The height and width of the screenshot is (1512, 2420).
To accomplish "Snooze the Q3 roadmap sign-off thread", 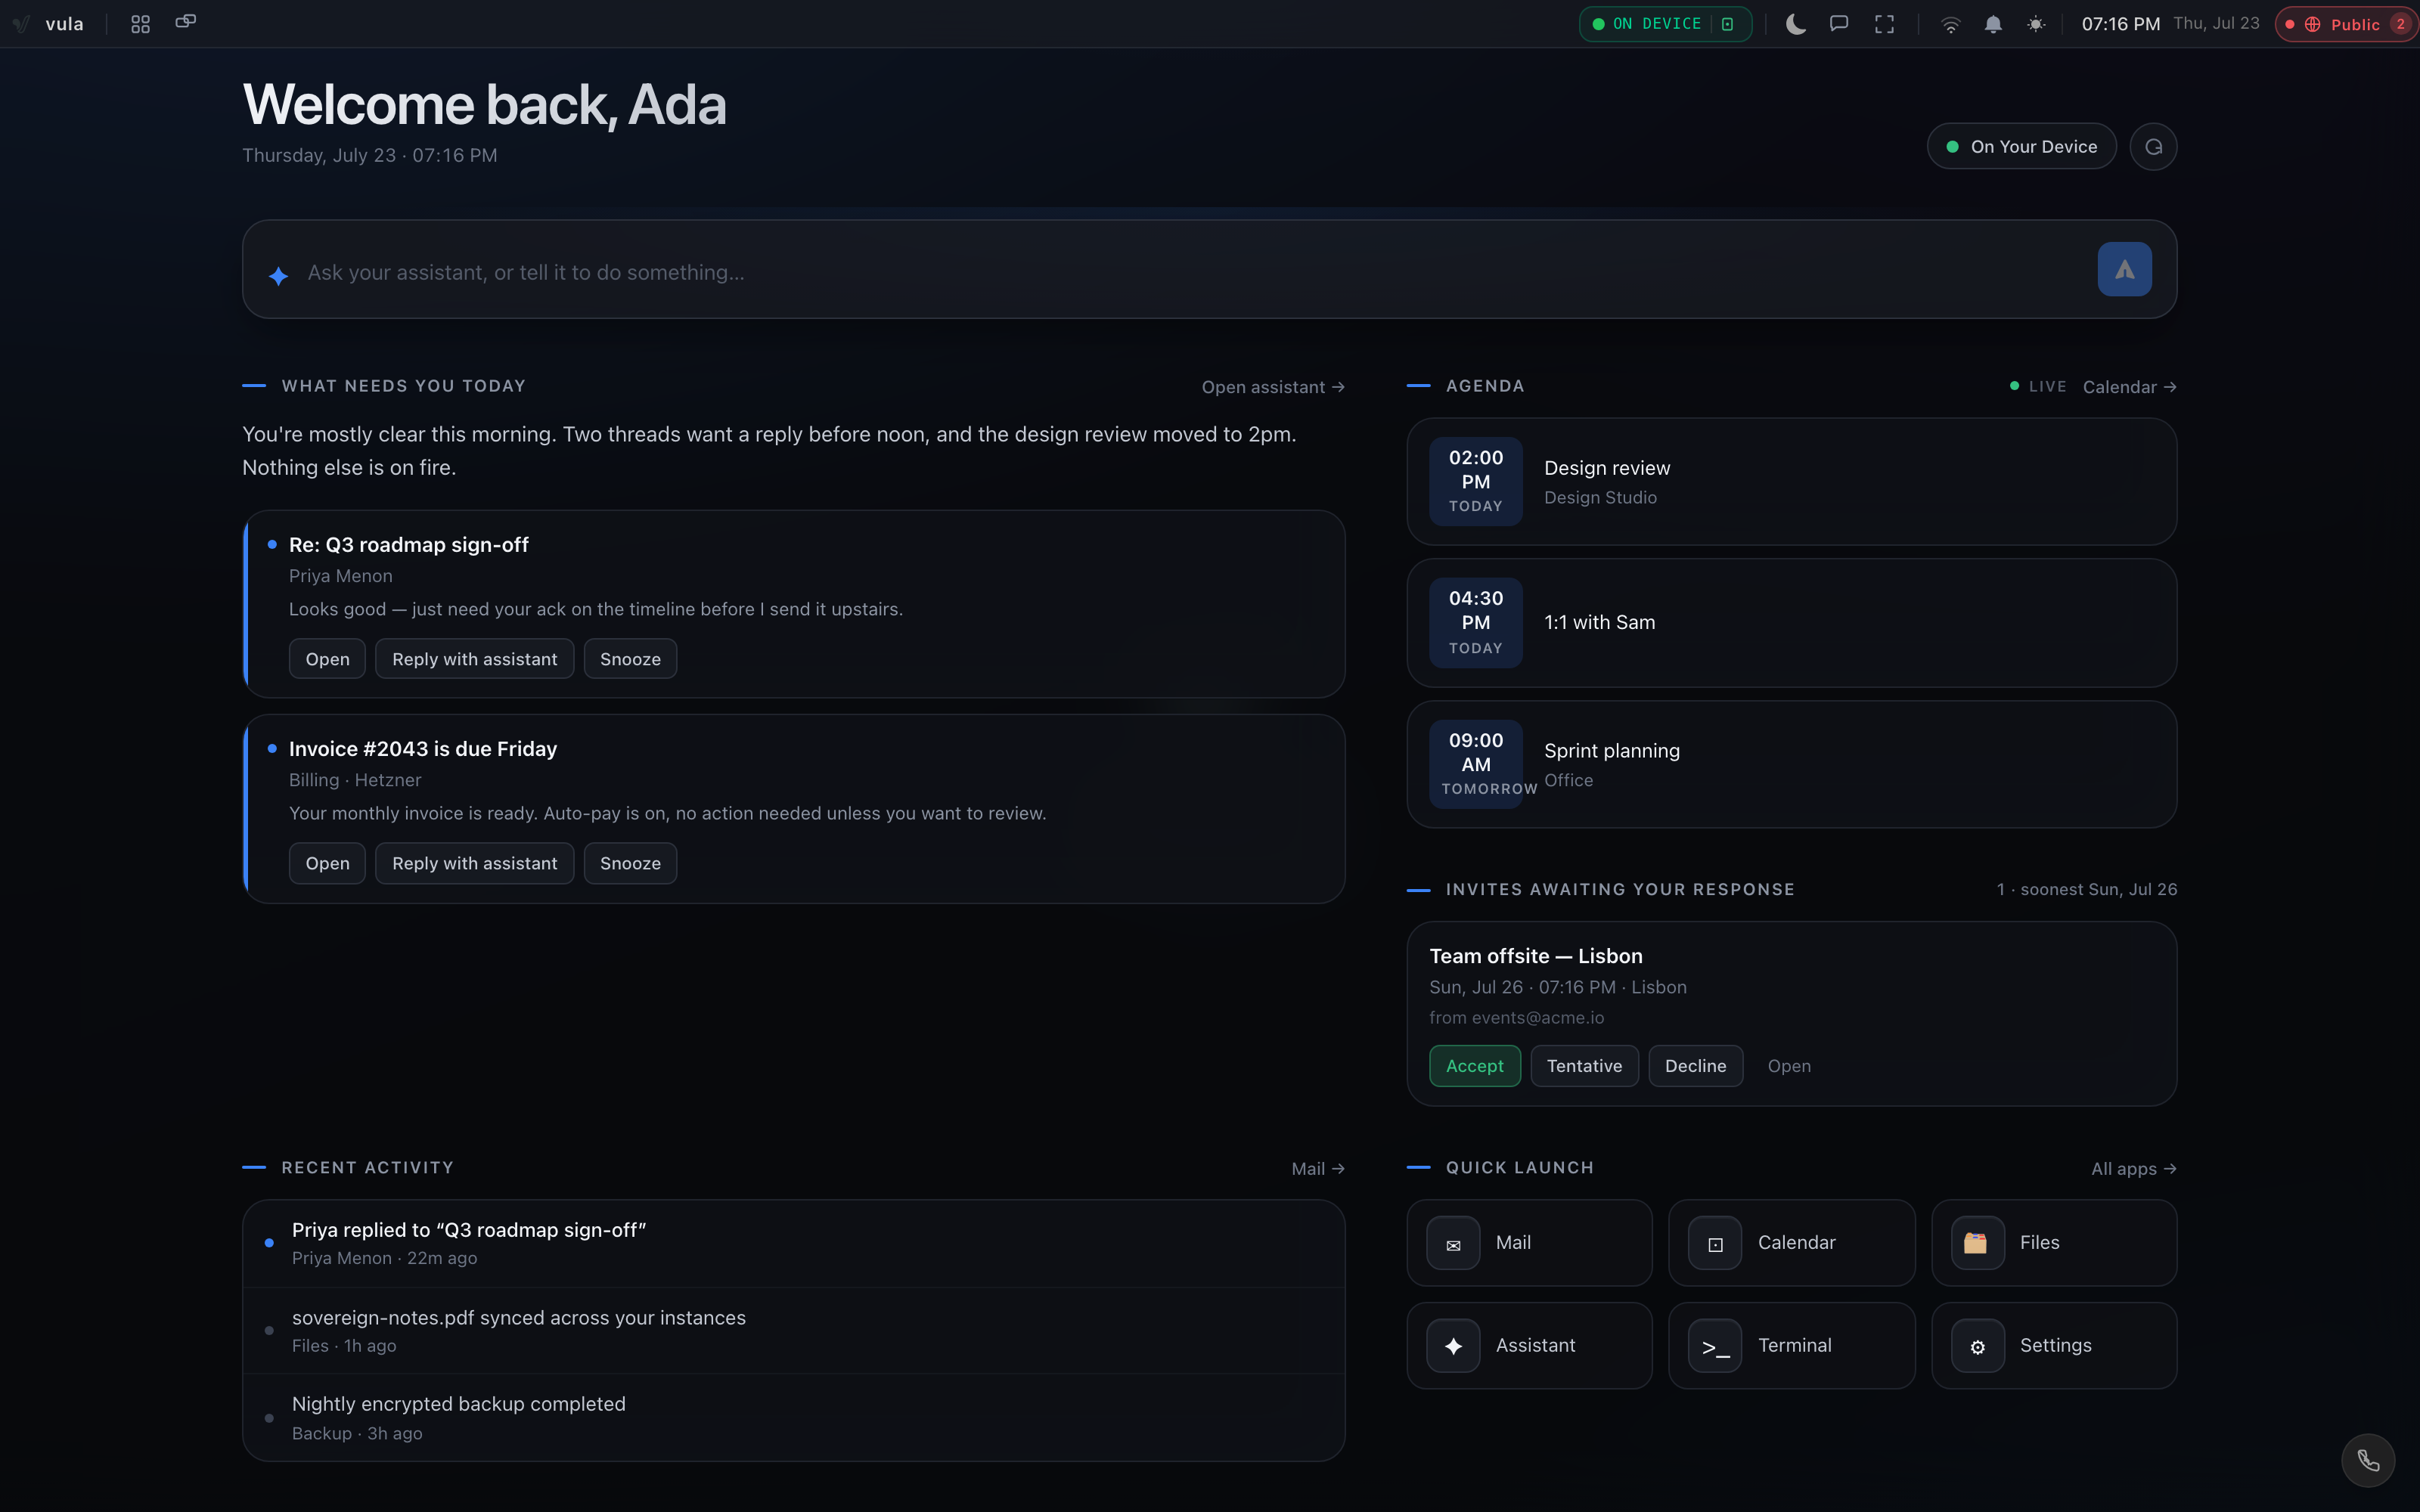I will pos(630,659).
